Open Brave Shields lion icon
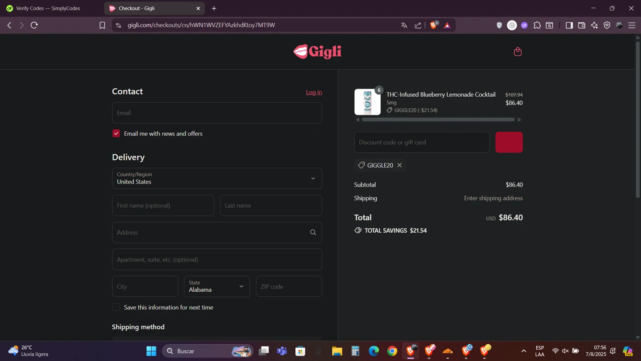This screenshot has width=641, height=361. coord(434,25)
